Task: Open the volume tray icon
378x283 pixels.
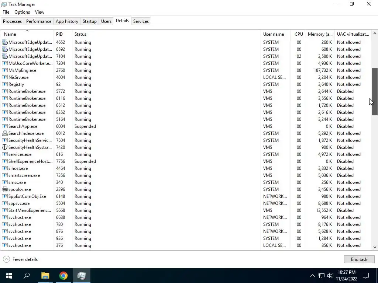Action: click(x=330, y=276)
